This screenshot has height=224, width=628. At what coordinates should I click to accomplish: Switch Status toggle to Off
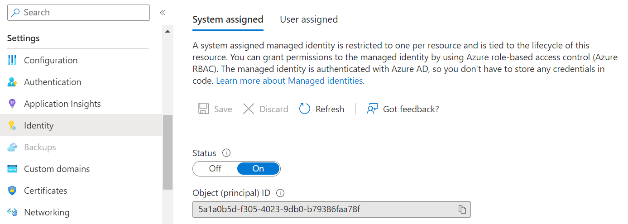tap(215, 169)
